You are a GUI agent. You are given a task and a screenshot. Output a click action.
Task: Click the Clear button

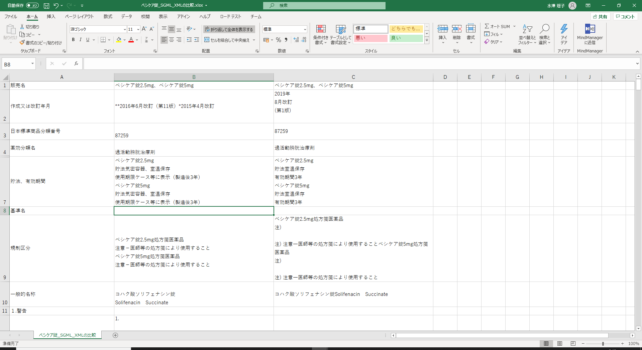(494, 42)
